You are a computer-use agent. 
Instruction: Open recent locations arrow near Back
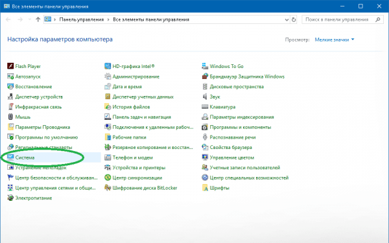[x=30, y=19]
